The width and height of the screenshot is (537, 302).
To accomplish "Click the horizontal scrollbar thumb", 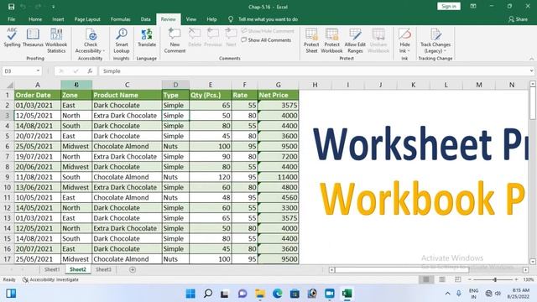I will point(401,270).
